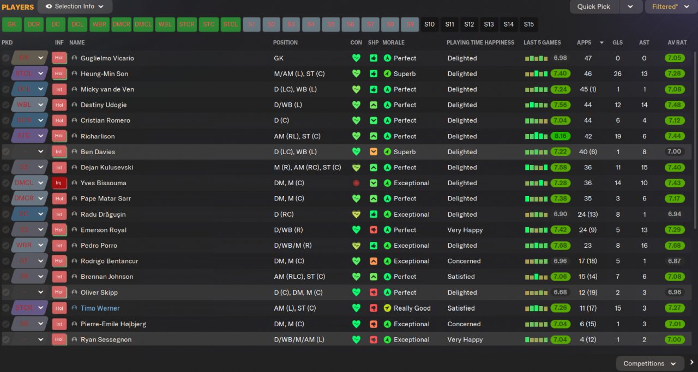The height and width of the screenshot is (372, 698).
Task: Click Pierre-Emile Højbjerg's sharpness icon
Action: click(374, 324)
